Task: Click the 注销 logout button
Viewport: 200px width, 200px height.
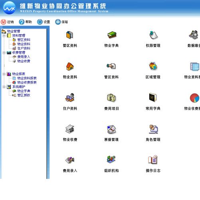Action: tap(7, 22)
